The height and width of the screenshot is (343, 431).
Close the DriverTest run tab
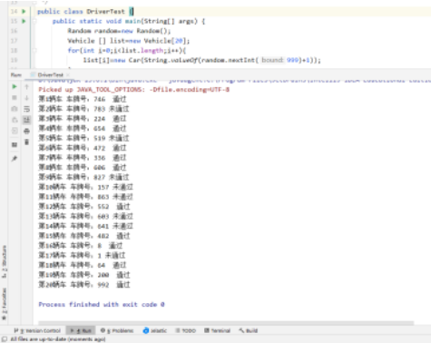(x=68, y=74)
